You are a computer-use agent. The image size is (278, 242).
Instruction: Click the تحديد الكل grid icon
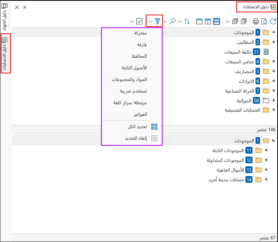[x=154, y=127]
